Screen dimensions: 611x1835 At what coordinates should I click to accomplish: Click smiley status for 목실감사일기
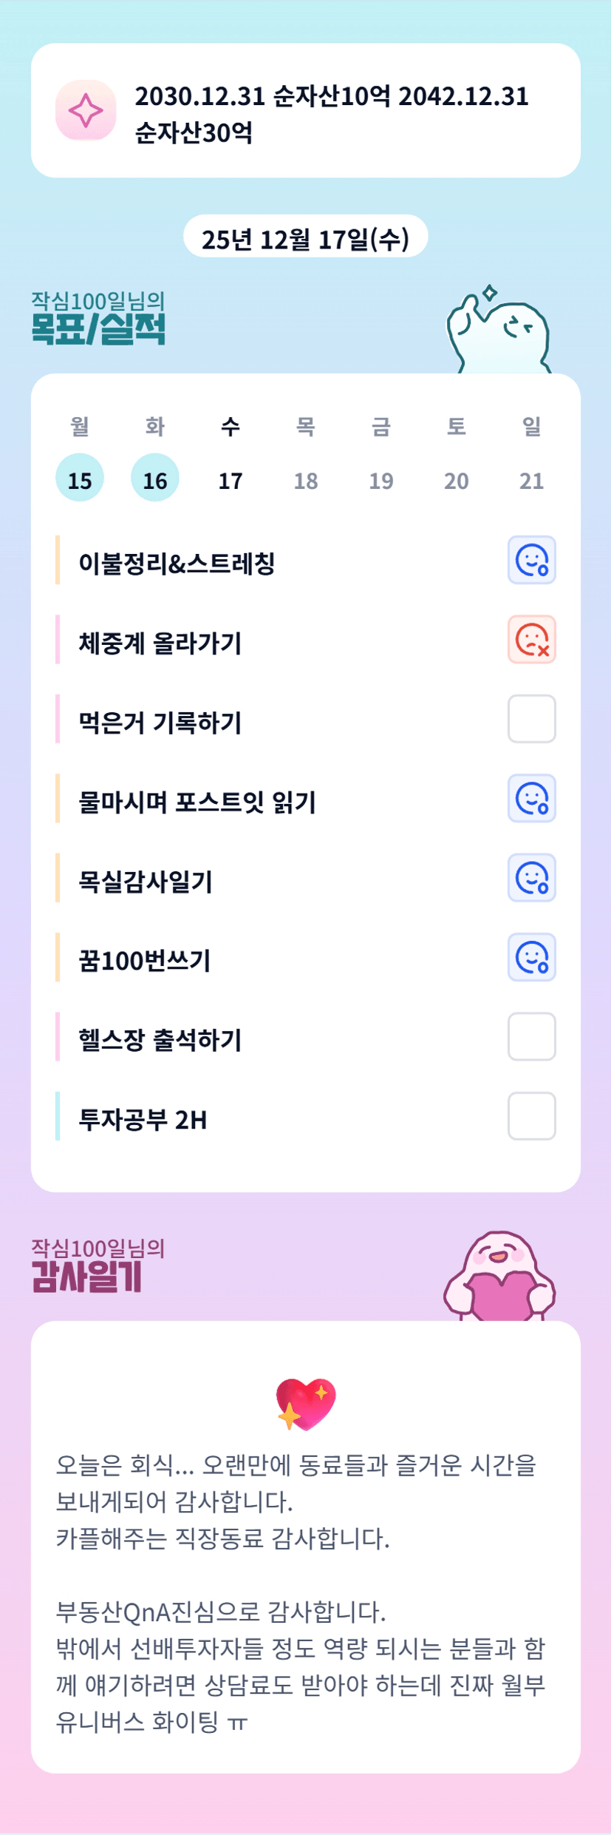(531, 878)
